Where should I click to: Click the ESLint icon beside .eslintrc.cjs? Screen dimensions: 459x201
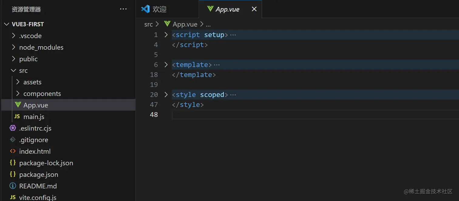[x=13, y=128]
